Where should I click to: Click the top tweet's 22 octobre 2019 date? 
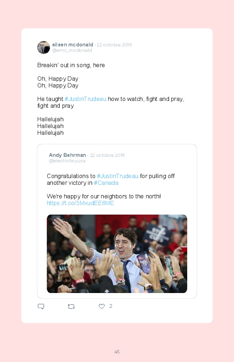(x=114, y=45)
